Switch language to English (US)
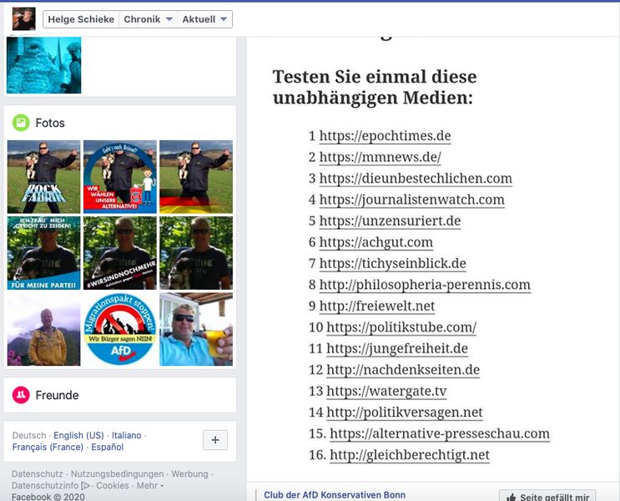Screen dimensions: 620x501 [x=79, y=435]
